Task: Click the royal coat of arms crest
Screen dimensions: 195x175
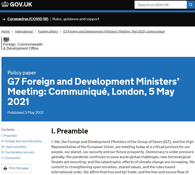Action: point(6,39)
